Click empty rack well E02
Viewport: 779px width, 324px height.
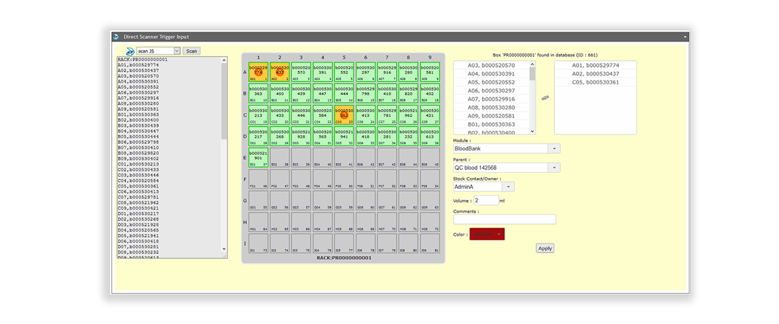click(x=280, y=156)
